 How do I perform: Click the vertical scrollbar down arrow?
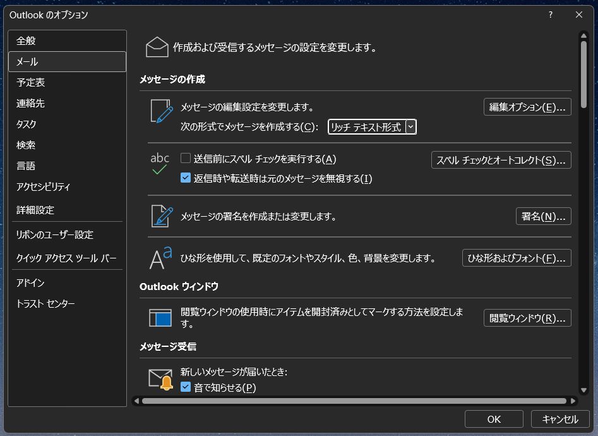tap(584, 391)
